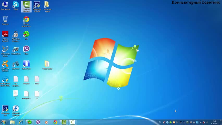The height and width of the screenshot is (125, 222).
Task: Select the Adobe Reader 9 desktop shortcut
Action: 5,36
